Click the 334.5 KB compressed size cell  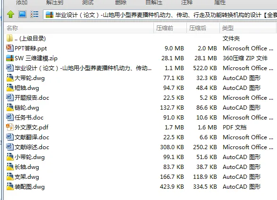pyautogui.click(x=205, y=187)
